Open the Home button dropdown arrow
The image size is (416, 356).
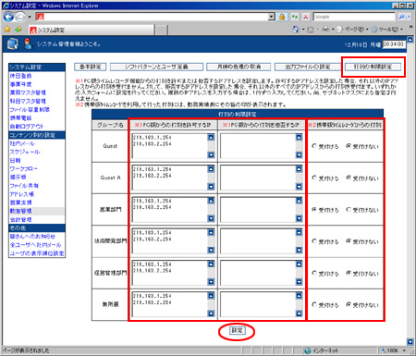(x=303, y=30)
